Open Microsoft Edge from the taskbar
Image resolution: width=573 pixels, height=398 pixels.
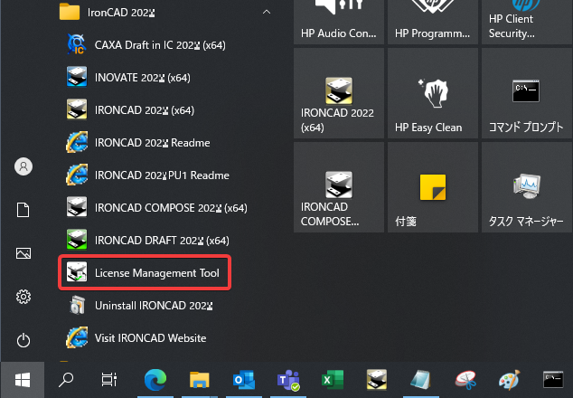[155, 380]
